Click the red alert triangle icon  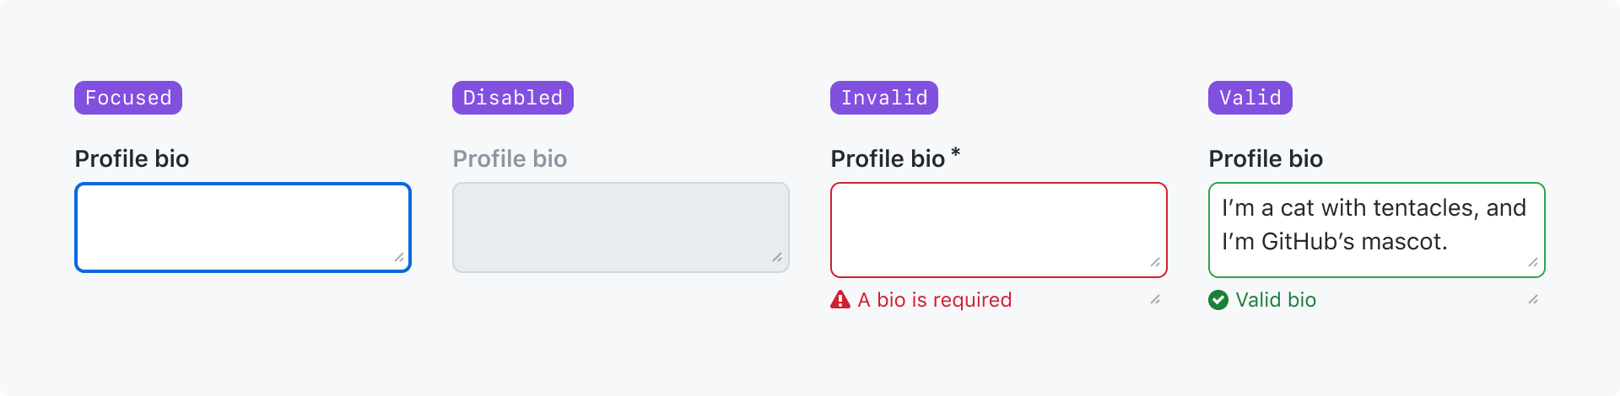point(840,300)
